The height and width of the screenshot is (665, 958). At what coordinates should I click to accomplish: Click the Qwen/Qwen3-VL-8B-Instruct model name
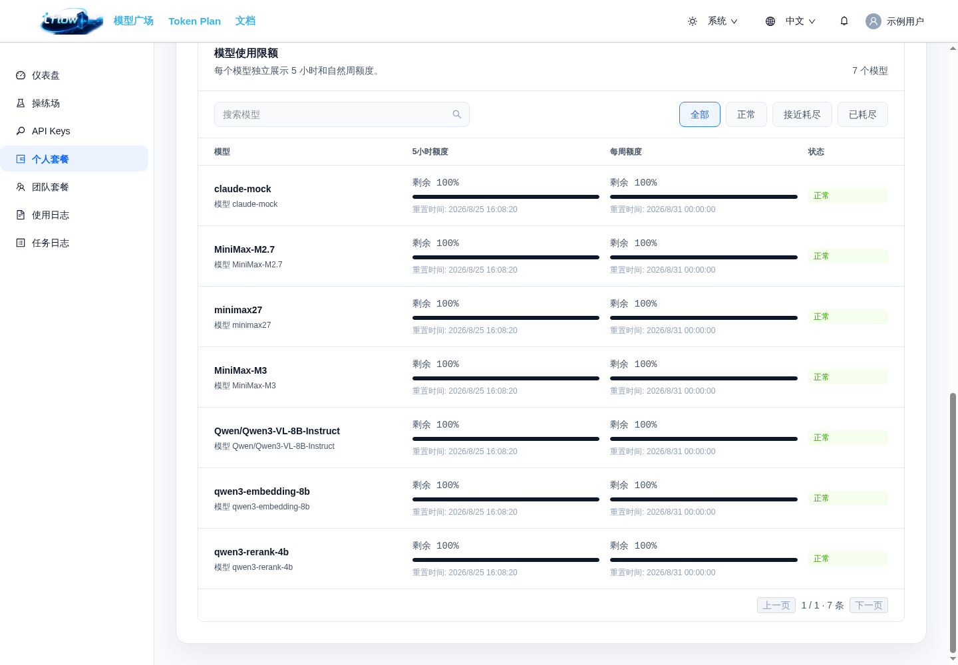pos(277,431)
